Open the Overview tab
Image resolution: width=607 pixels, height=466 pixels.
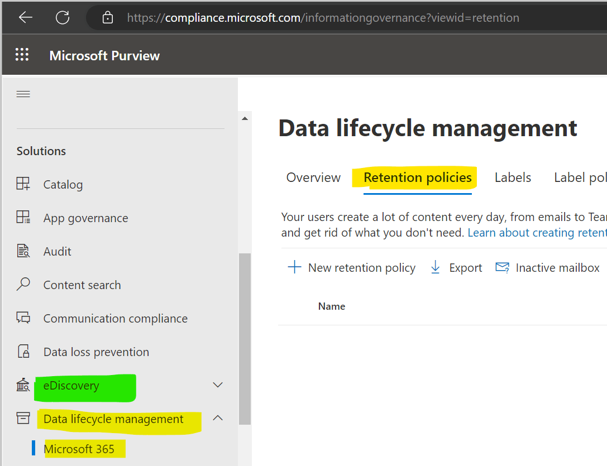(x=313, y=177)
